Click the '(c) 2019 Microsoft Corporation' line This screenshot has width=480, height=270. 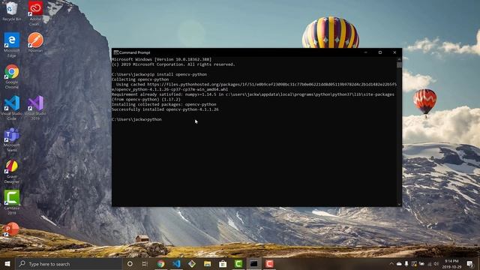173,64
